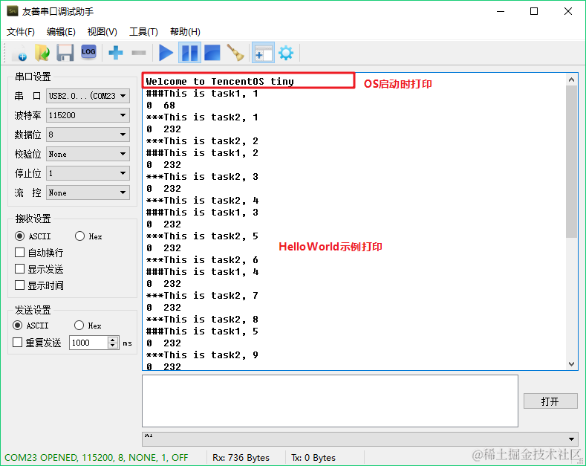Minimize the serial assistant window
This screenshot has width=586, height=466.
coord(501,11)
